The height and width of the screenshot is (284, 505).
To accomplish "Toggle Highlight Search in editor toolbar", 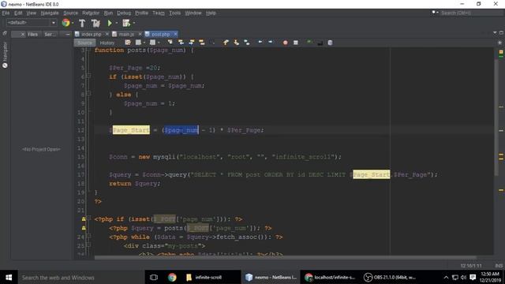I will 202,43.
